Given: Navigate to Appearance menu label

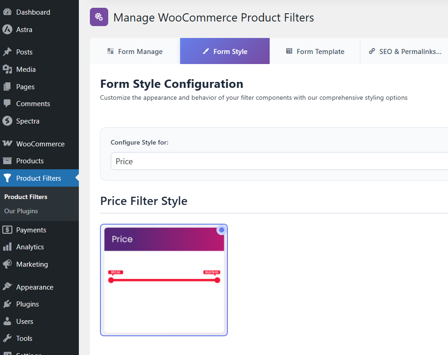Looking at the screenshot, I should pyautogui.click(x=35, y=287).
